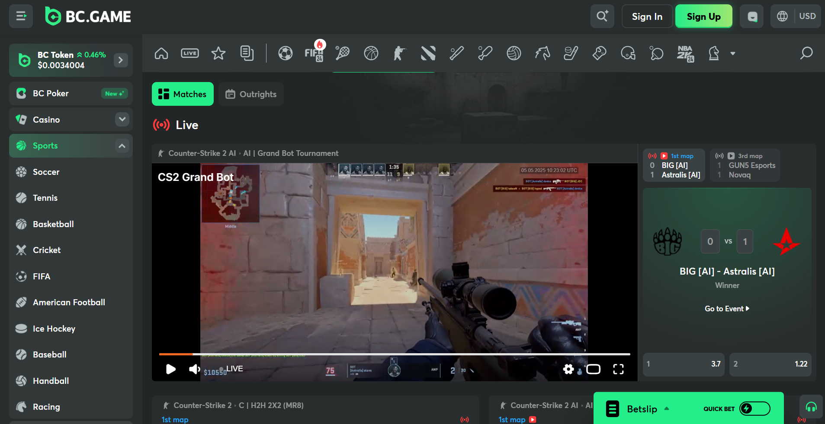Bet on Astralis [AI] at odds 1.22
The width and height of the screenshot is (825, 424).
770,364
